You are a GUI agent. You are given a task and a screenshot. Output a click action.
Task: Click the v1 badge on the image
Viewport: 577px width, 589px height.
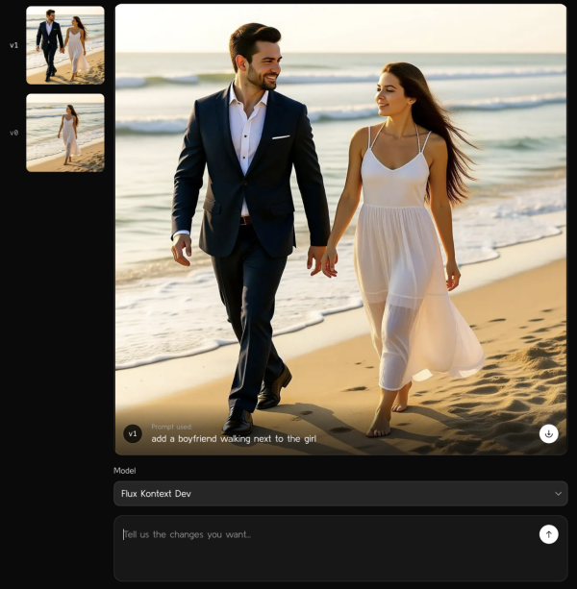coord(133,433)
